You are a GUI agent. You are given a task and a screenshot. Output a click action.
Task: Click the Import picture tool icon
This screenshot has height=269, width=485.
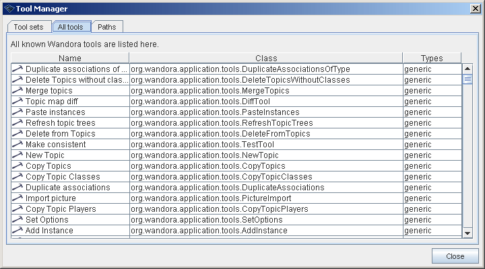18,198
